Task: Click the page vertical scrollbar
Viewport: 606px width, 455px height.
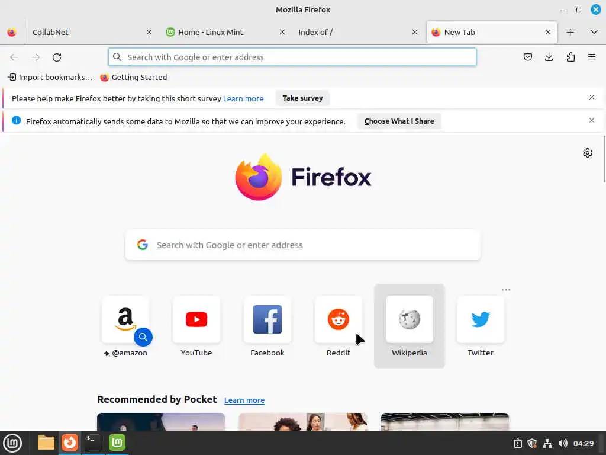Action: pyautogui.click(x=604, y=159)
